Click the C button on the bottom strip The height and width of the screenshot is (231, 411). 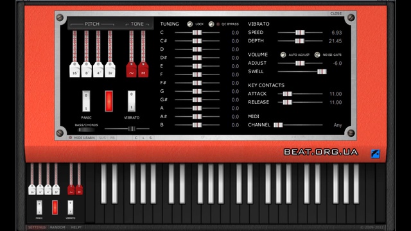(136, 138)
